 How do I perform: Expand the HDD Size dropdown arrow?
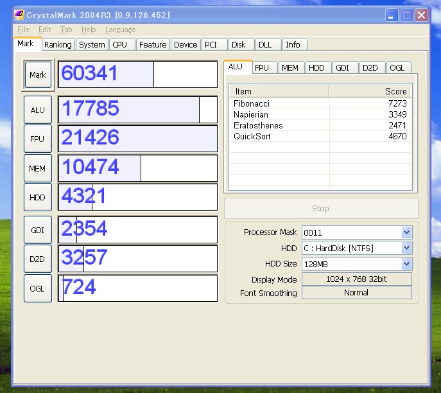click(406, 264)
